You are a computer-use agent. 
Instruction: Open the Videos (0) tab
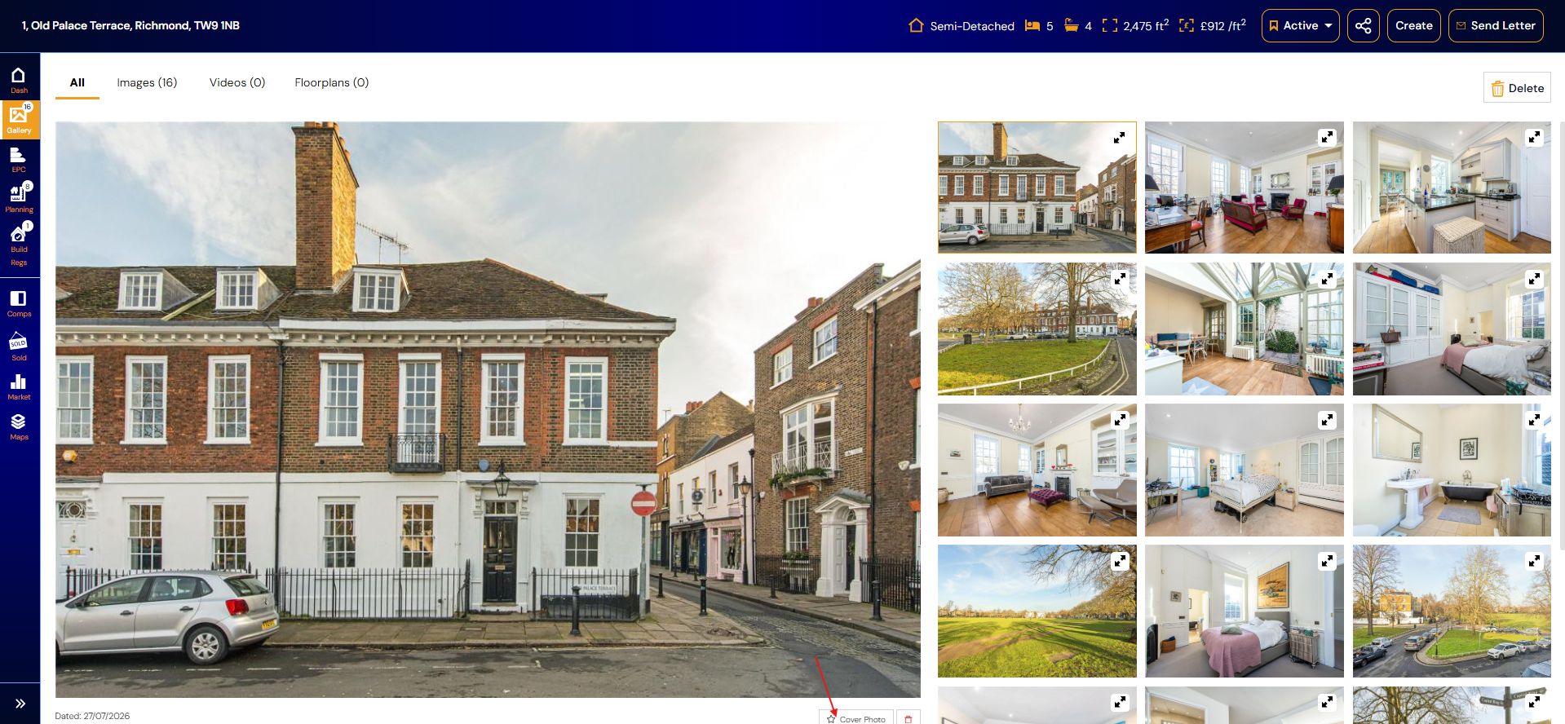(237, 82)
